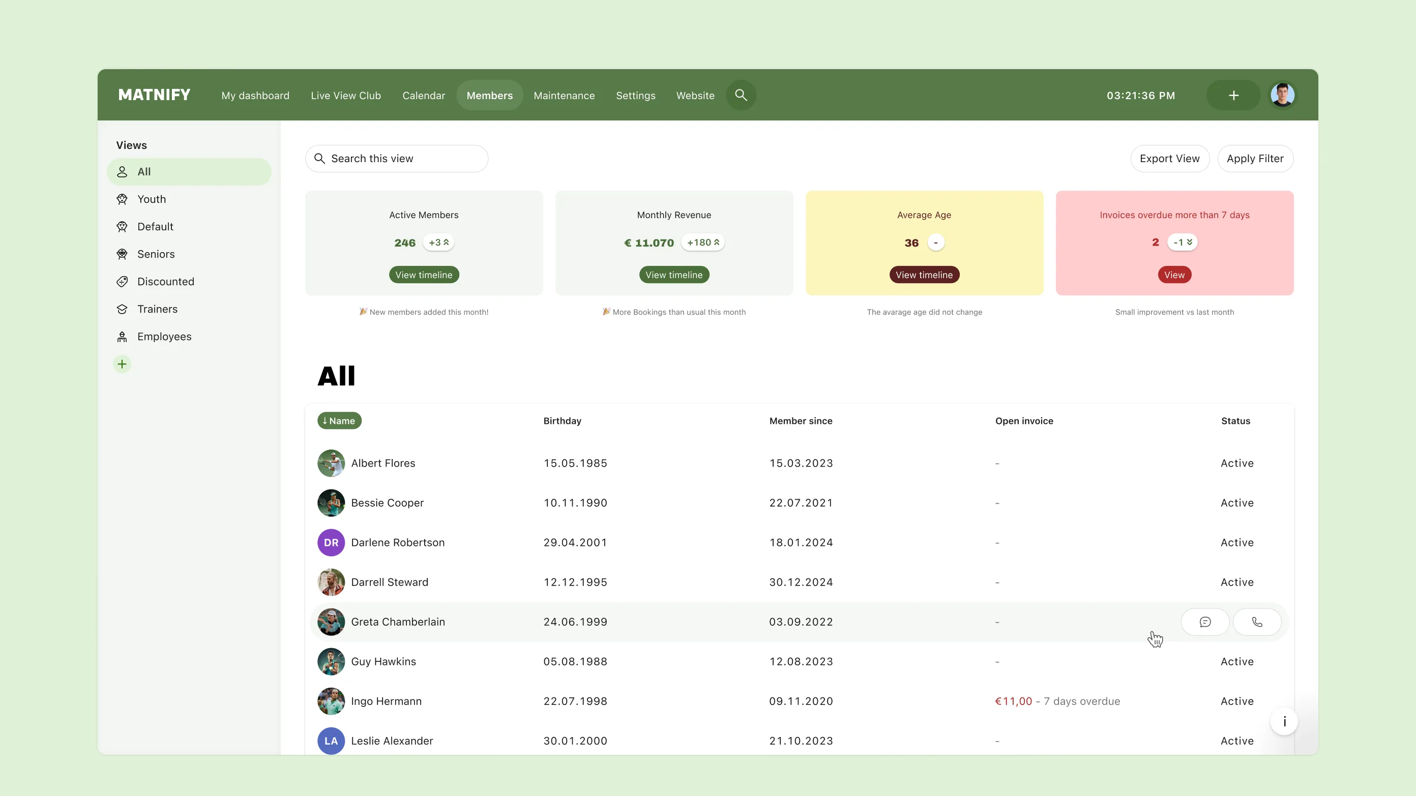Open the Trainers view
This screenshot has width=1416, height=796.
tap(157, 309)
